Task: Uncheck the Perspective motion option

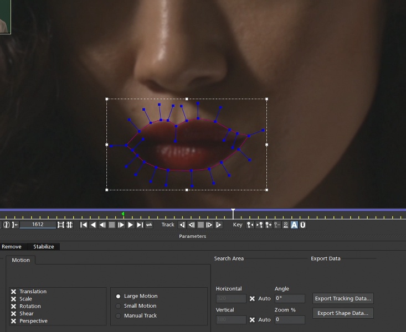Action: pos(13,321)
